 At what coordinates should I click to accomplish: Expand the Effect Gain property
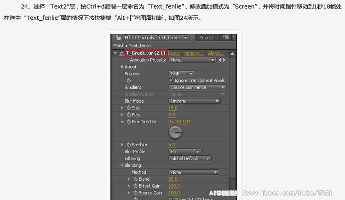click(x=129, y=186)
